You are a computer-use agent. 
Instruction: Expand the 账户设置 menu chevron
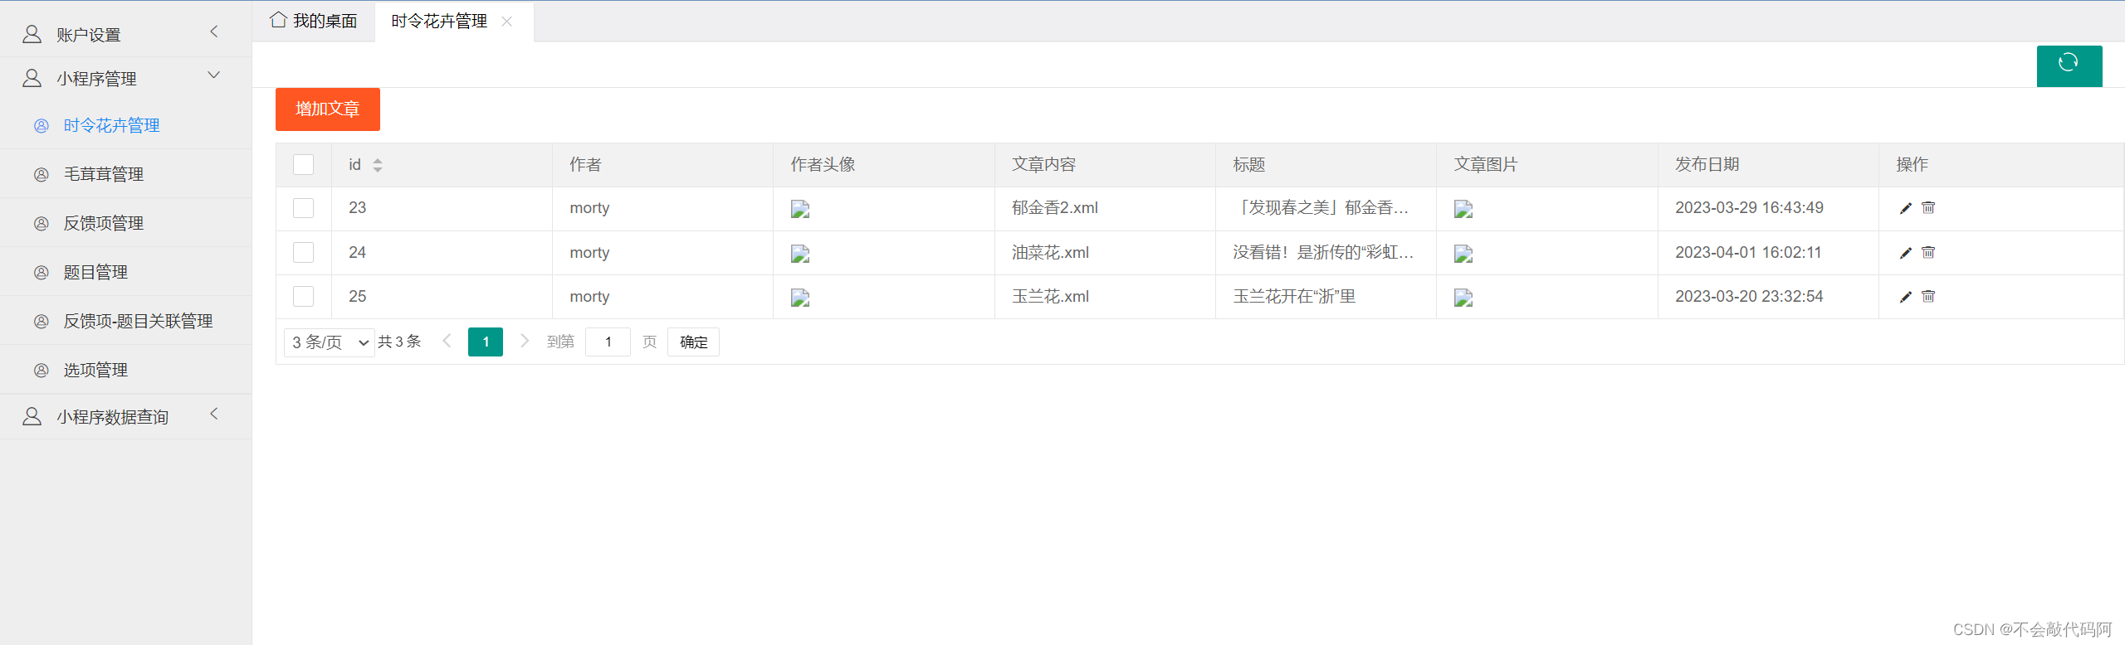click(214, 32)
